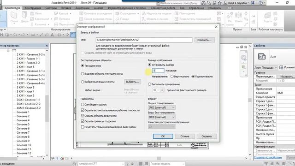295x166 pixels.
Task: Click the По грани opening tool icon
Action: pyautogui.click(x=230, y=15)
